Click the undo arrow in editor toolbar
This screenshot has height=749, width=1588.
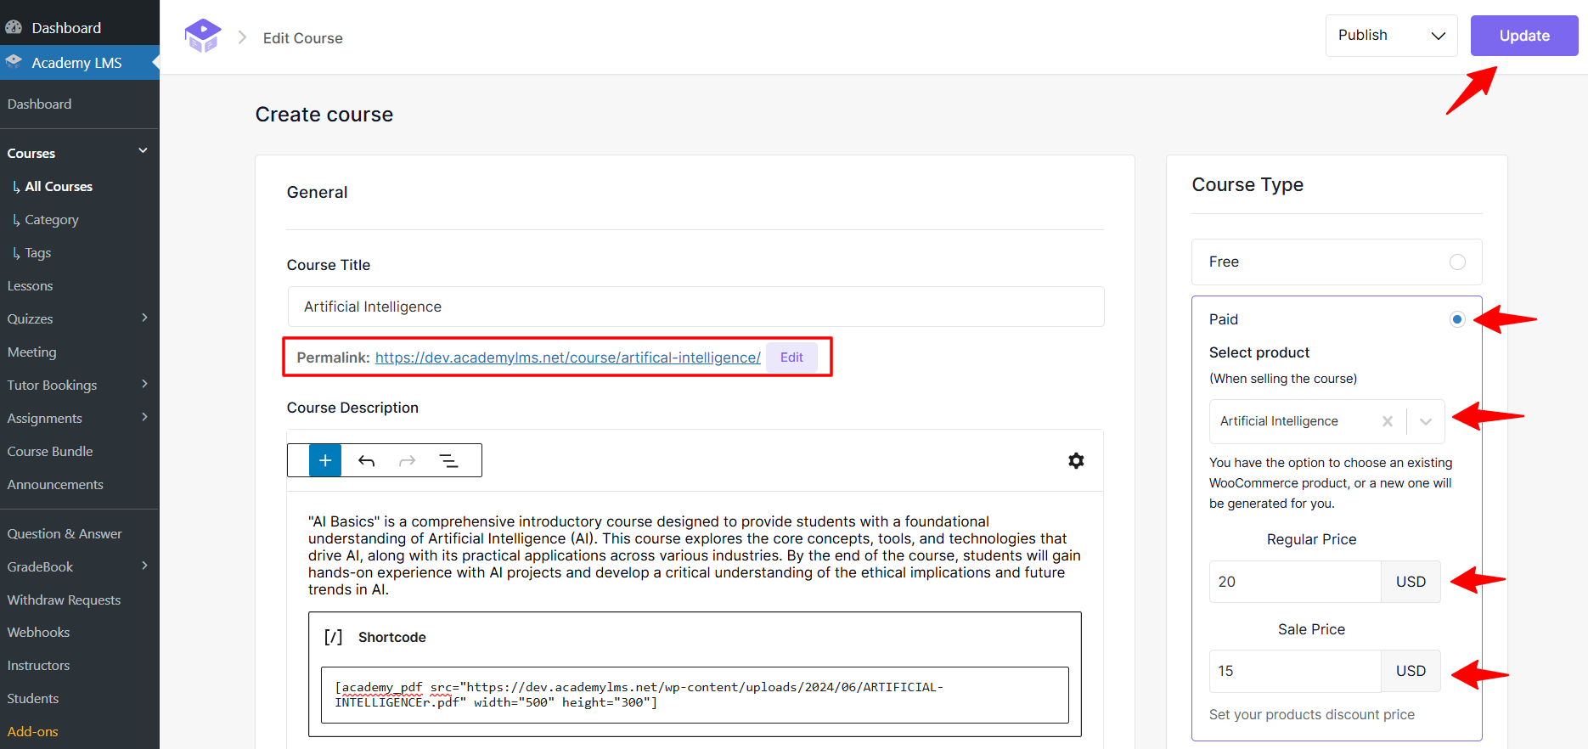pos(366,460)
